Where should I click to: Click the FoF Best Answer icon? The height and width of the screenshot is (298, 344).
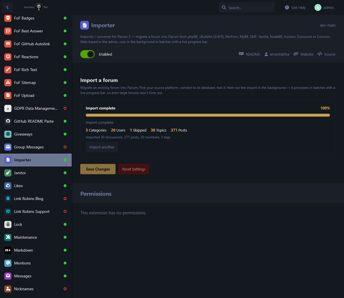[x=8, y=31]
